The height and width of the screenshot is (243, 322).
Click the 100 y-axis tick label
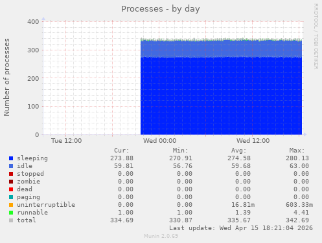click(x=33, y=107)
